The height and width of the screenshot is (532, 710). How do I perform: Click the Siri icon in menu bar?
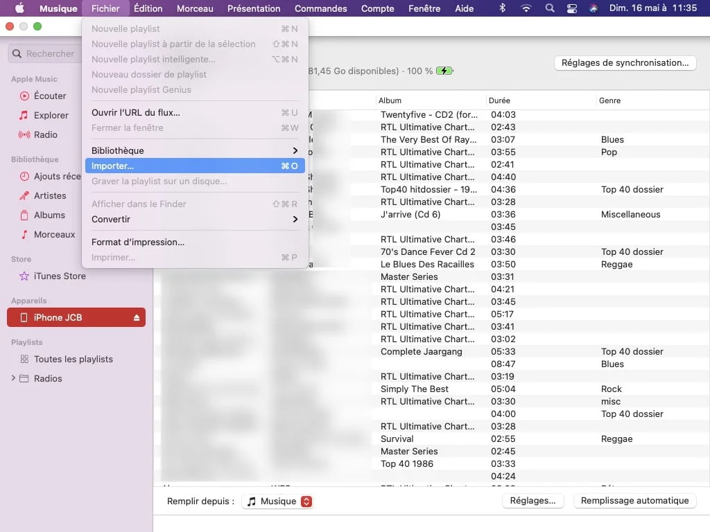coord(594,8)
